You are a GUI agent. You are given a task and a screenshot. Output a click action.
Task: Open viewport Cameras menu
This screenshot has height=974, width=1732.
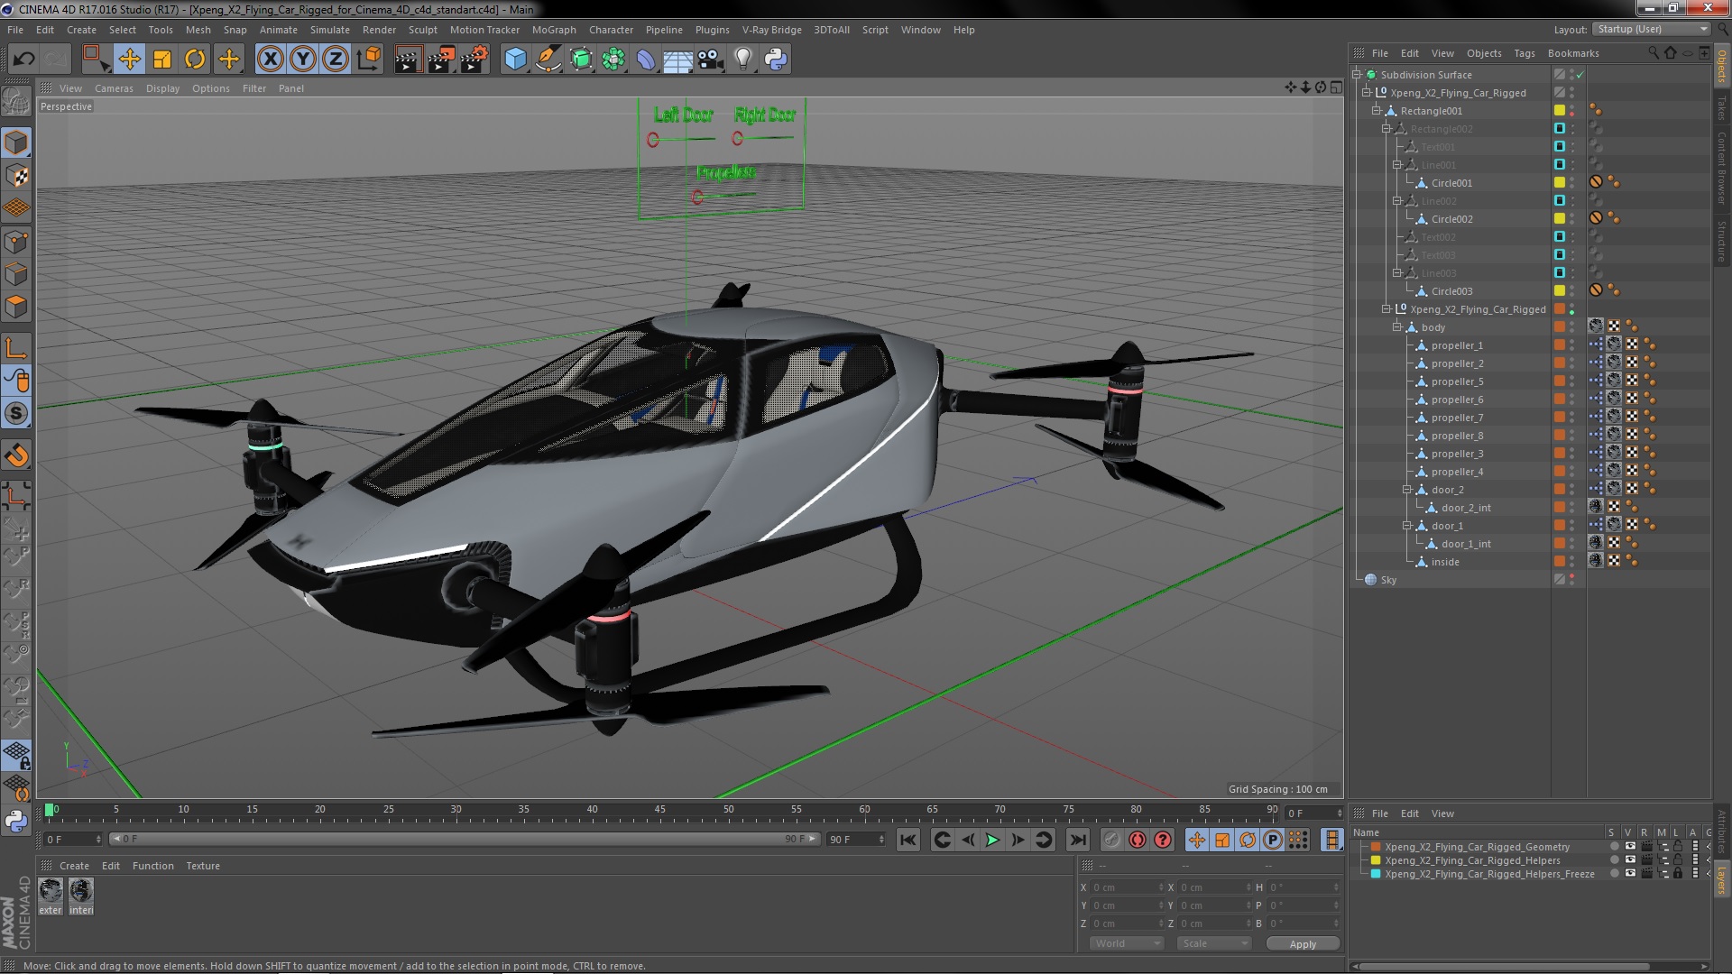point(114,88)
